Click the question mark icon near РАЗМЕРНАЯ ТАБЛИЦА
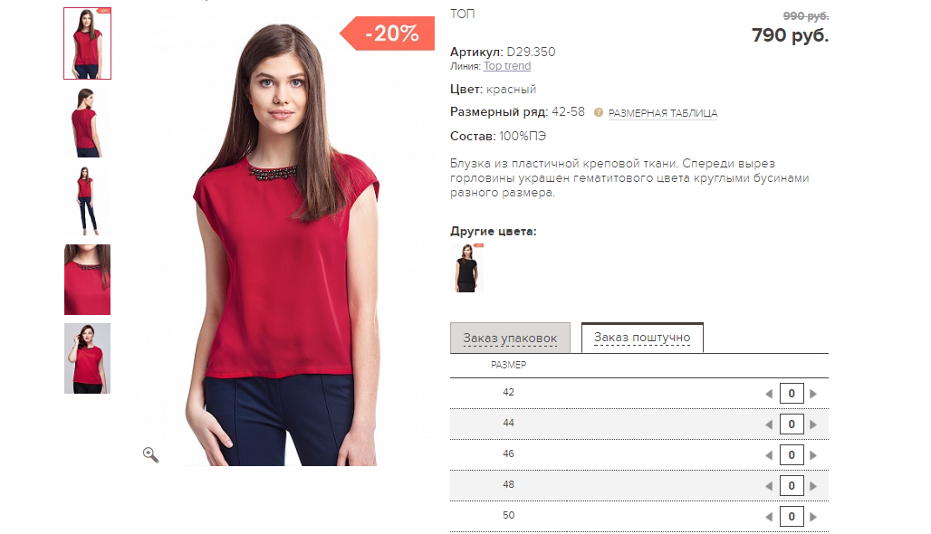 598,113
